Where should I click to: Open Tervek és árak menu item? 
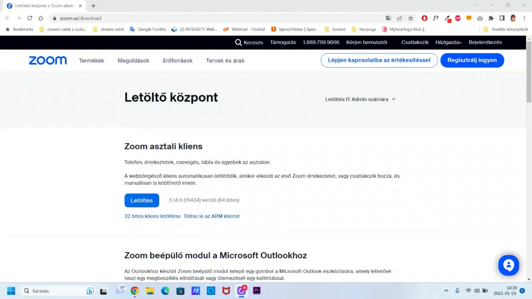click(225, 61)
